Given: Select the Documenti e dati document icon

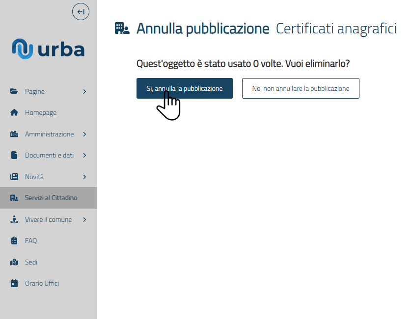Looking at the screenshot, I should click(x=14, y=155).
